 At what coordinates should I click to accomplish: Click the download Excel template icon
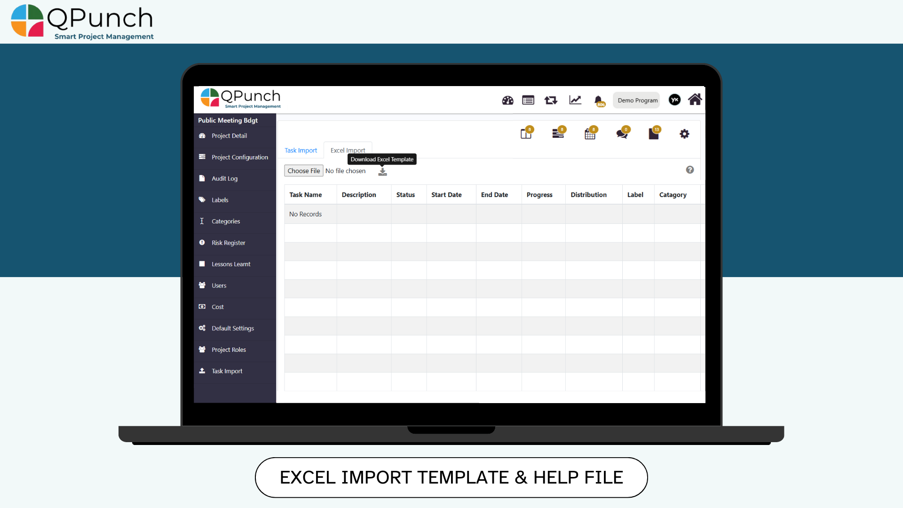click(383, 172)
